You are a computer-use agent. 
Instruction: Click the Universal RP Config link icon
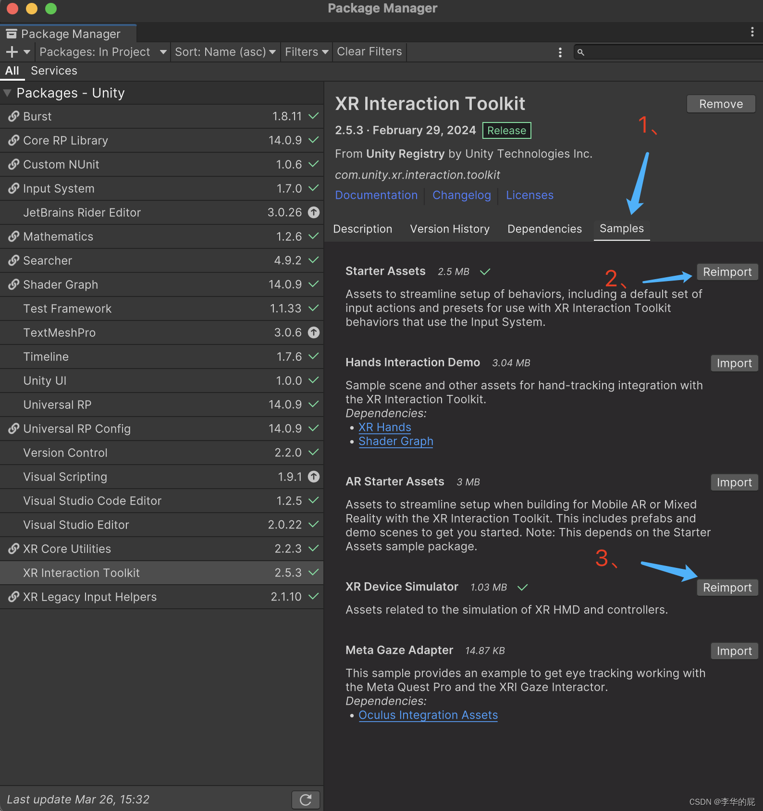click(14, 429)
